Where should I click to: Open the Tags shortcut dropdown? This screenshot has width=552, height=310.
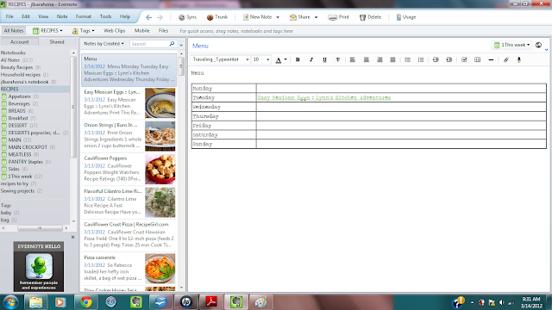point(84,31)
